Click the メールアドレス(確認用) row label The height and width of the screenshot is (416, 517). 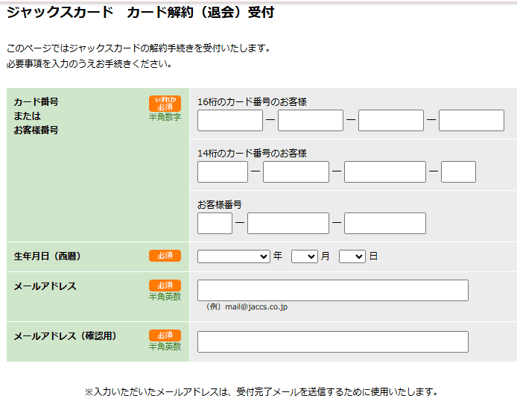pos(65,336)
